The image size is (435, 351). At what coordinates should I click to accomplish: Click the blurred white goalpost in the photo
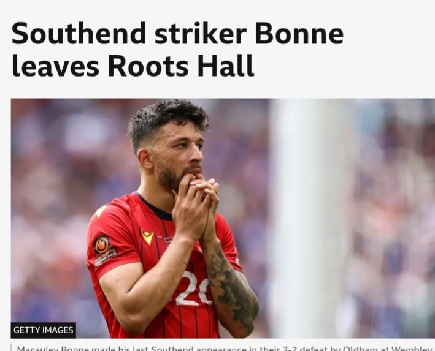coord(308,218)
